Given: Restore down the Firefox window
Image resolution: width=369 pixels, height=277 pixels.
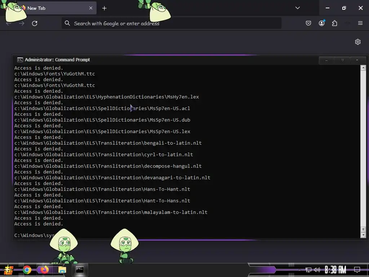Looking at the screenshot, I should click(344, 8).
